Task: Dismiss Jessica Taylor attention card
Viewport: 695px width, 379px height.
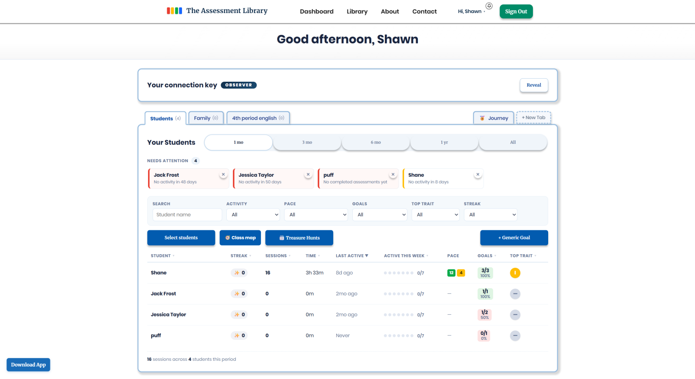Action: [x=308, y=174]
